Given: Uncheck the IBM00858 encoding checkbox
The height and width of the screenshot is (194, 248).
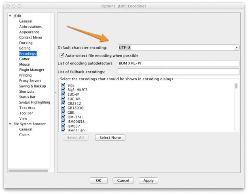Looking at the screenshot, I should pyautogui.click(x=63, y=122).
